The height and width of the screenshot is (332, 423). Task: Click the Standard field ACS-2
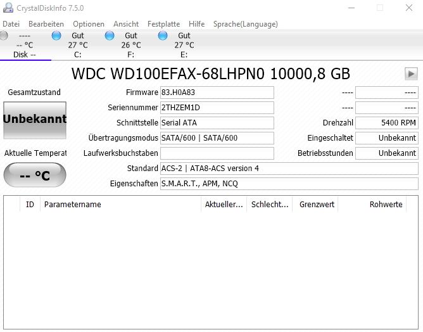click(289, 169)
